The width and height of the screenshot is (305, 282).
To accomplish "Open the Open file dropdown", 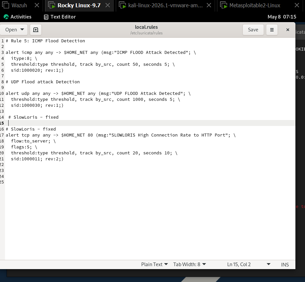I will point(14,30).
